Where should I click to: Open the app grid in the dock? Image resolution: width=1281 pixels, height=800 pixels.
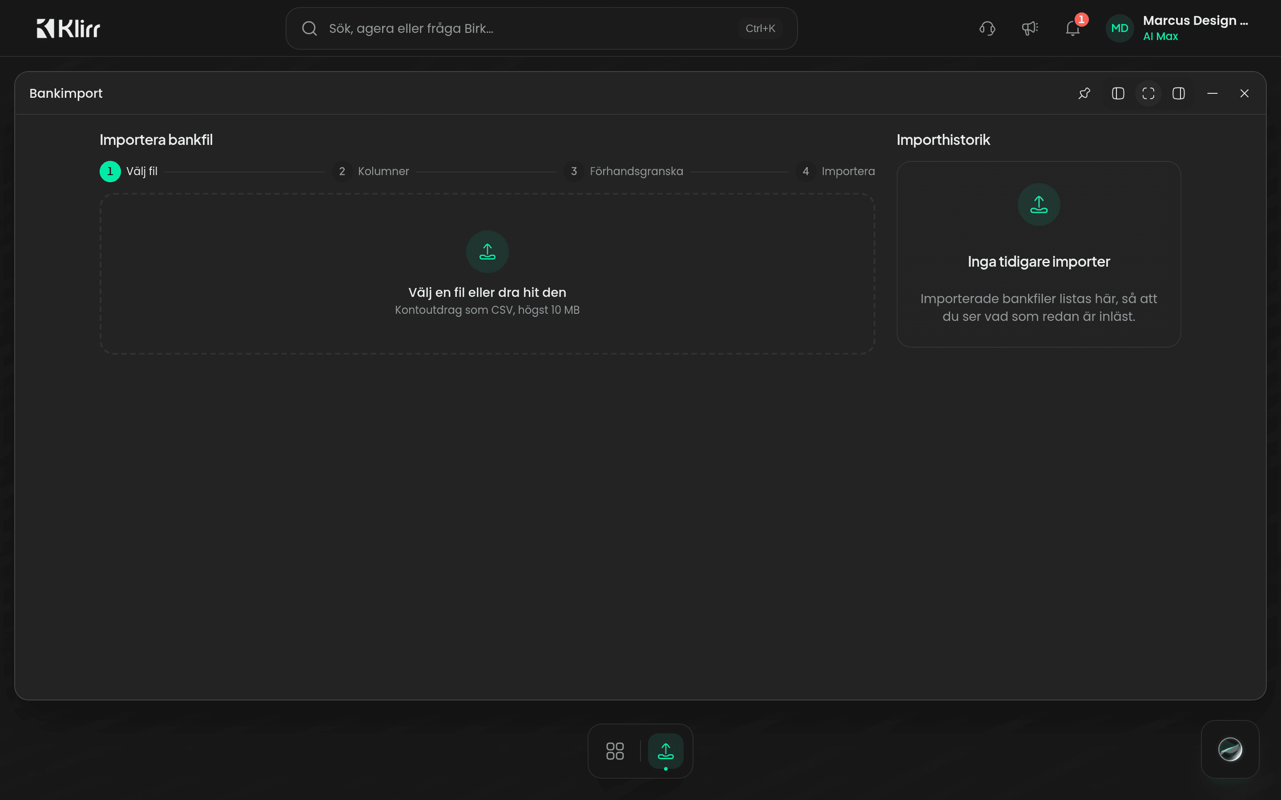615,751
